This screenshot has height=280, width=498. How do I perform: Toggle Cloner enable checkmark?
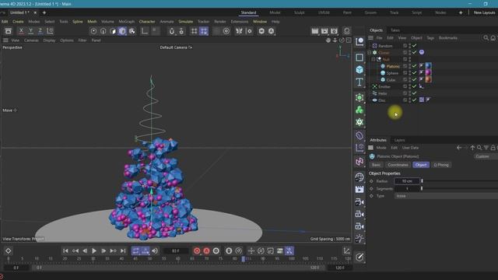tap(414, 52)
